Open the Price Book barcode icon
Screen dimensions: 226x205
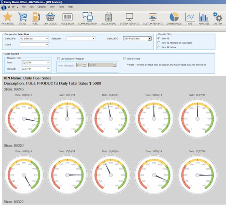point(68,17)
